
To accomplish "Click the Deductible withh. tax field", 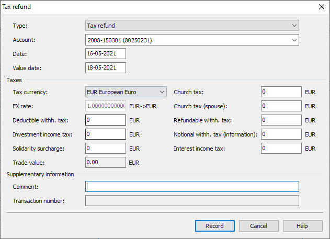I will (x=105, y=120).
